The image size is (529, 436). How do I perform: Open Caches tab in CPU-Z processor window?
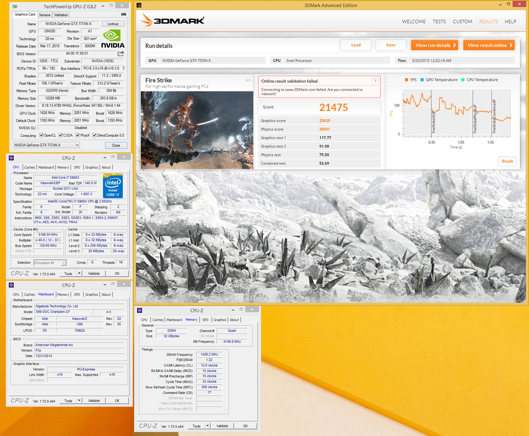pos(30,167)
